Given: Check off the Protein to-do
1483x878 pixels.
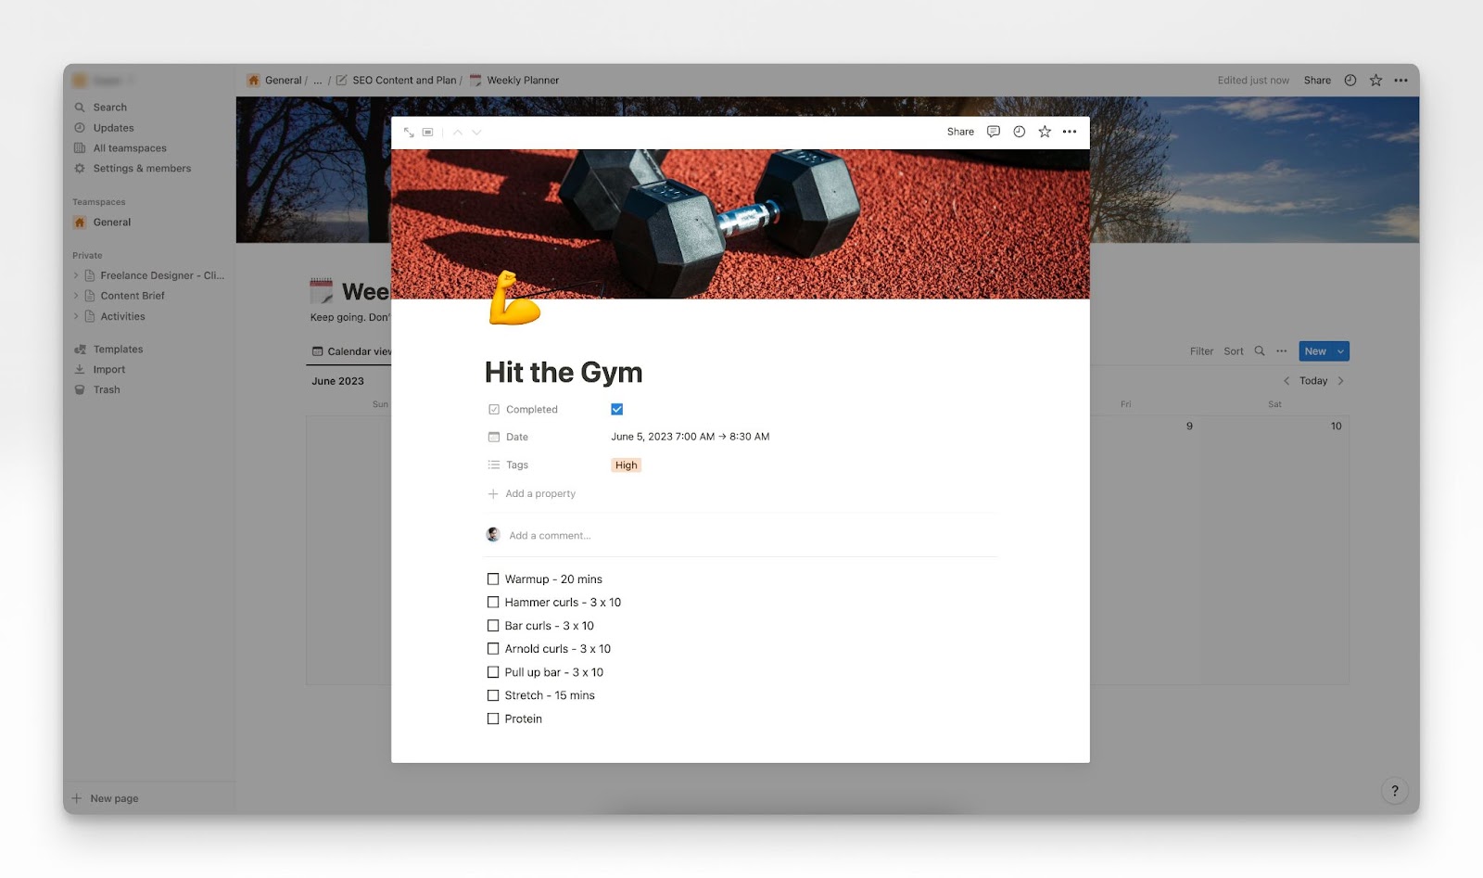Looking at the screenshot, I should tap(493, 719).
